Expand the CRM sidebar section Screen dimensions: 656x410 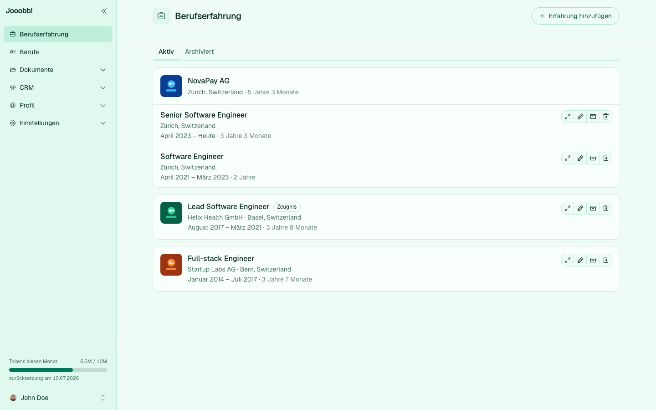58,87
